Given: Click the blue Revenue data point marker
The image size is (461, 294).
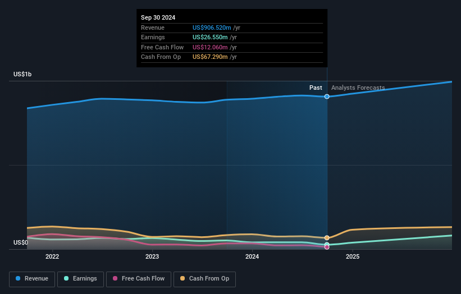Looking at the screenshot, I should pos(327,97).
